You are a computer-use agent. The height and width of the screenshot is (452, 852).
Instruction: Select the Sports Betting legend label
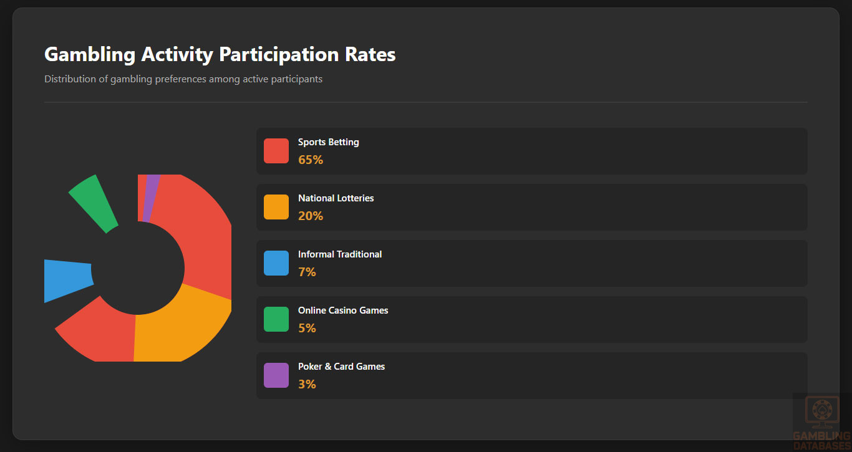pos(328,142)
